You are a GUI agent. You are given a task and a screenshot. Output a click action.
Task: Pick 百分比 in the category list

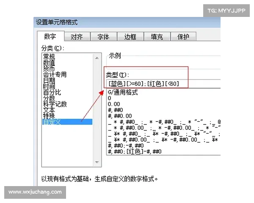[52, 92]
